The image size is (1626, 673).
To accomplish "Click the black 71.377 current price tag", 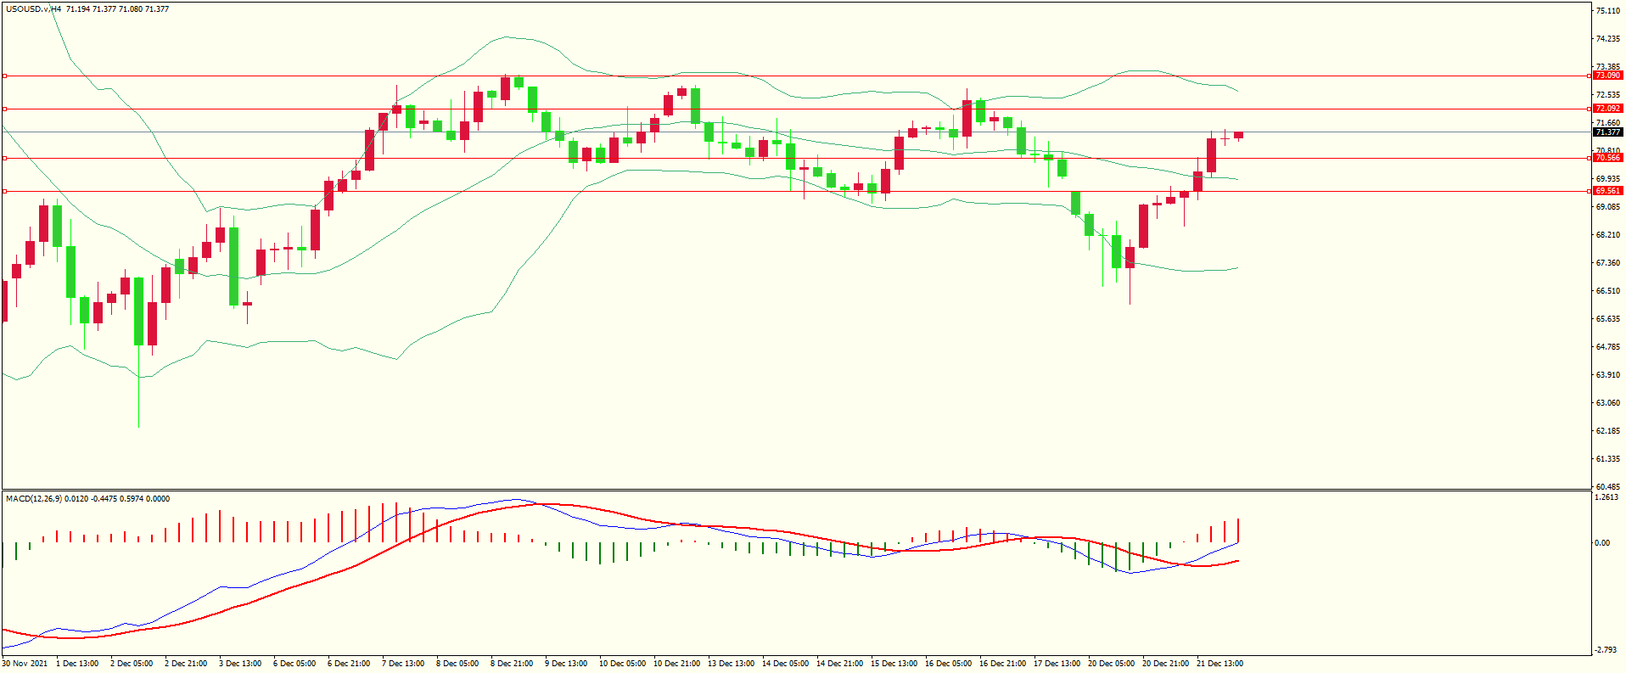I will pos(1608,132).
